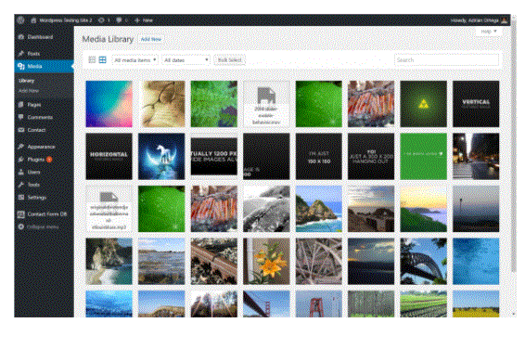Open the updates indicator in the admin bar
This screenshot has width=525, height=349.
[x=104, y=20]
